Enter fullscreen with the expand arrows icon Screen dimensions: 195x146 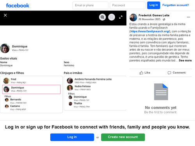click(121, 17)
